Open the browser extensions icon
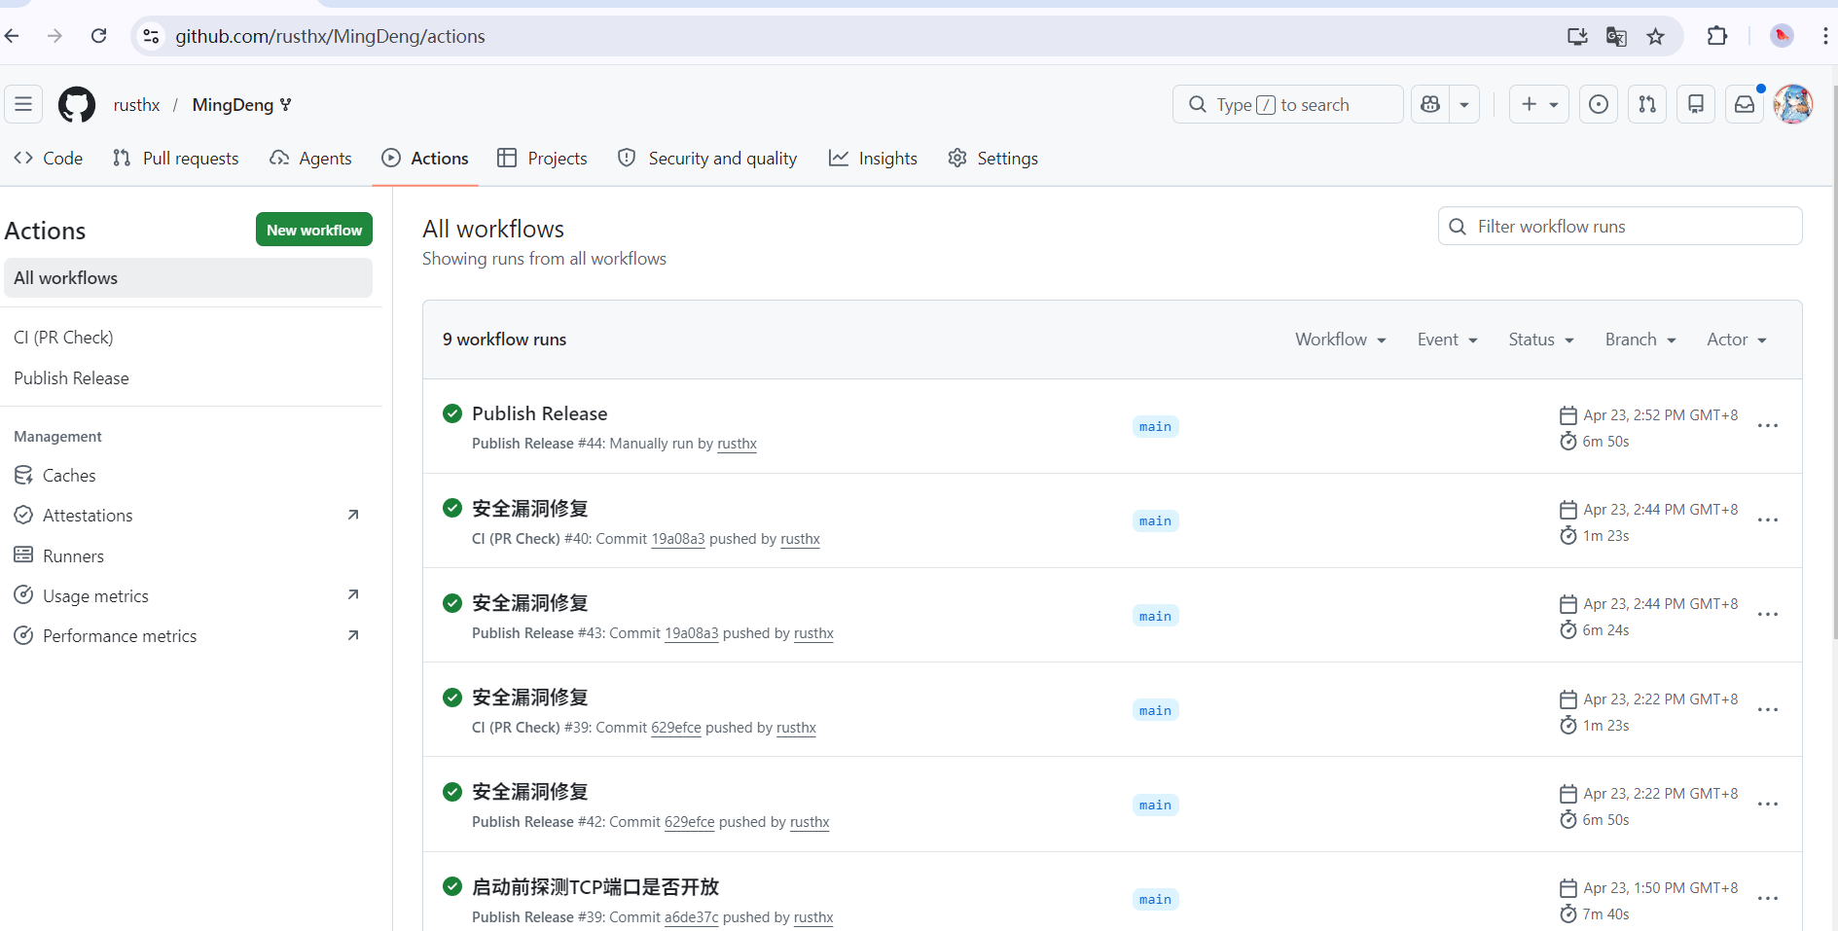The image size is (1838, 931). 1717,36
